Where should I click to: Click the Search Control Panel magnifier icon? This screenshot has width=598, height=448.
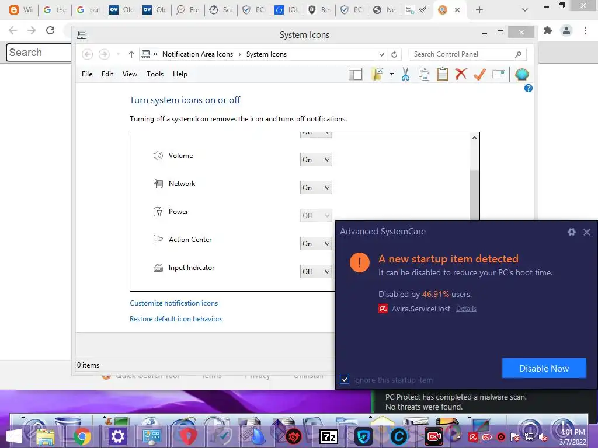click(x=518, y=54)
